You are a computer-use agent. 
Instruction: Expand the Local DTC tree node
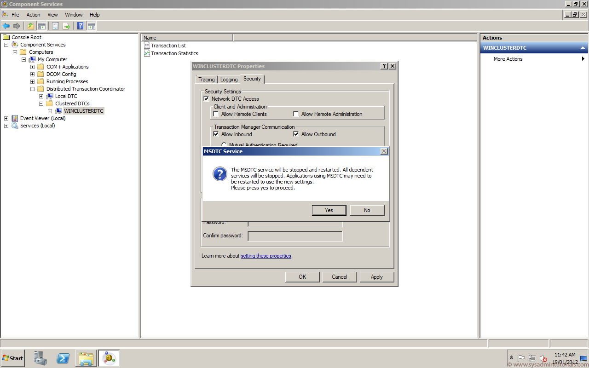(x=41, y=96)
